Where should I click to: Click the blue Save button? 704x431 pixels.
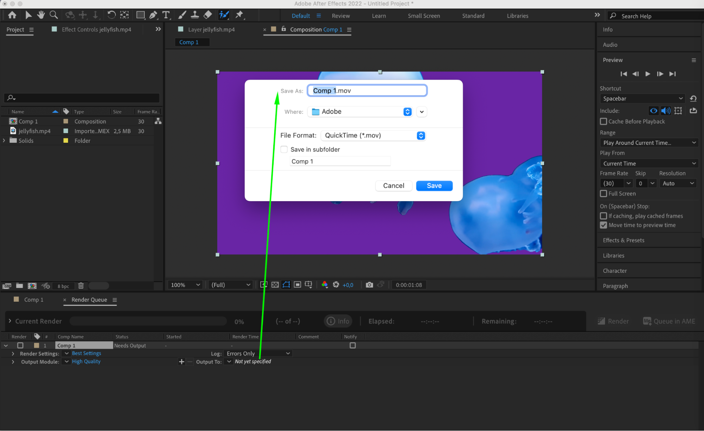[x=434, y=186]
